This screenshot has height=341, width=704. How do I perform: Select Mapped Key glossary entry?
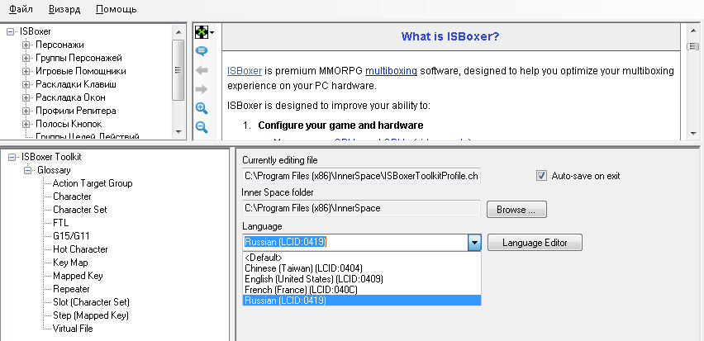tap(78, 276)
